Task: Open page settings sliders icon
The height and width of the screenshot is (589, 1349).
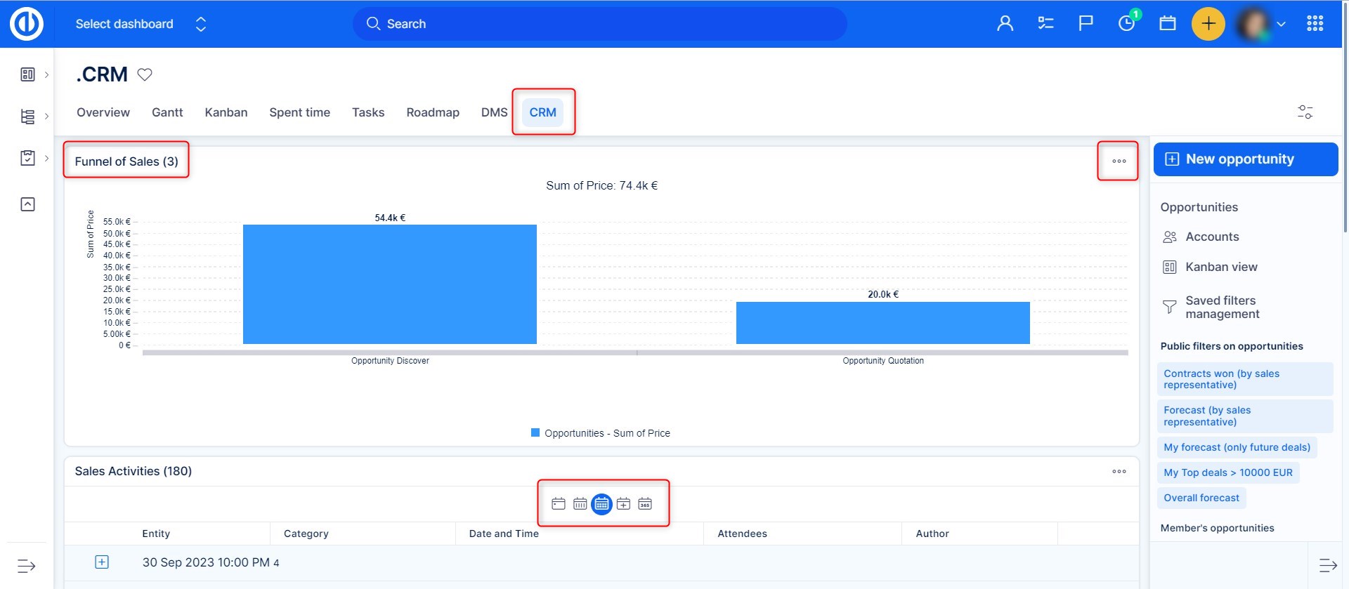Action: [x=1305, y=112]
